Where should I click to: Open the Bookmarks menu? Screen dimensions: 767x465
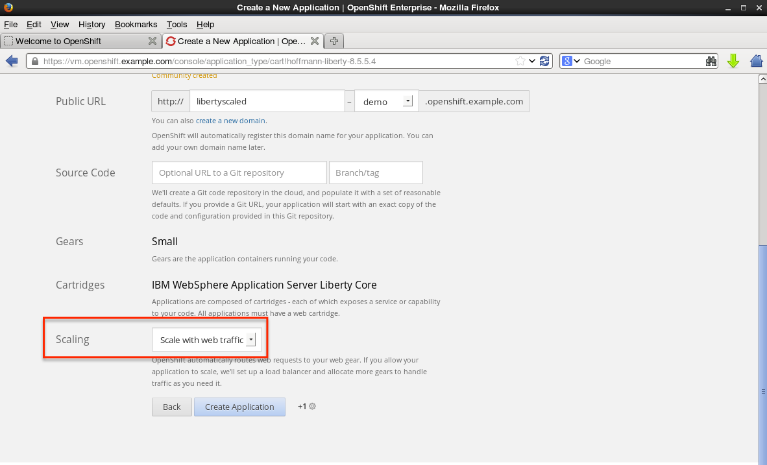(136, 25)
